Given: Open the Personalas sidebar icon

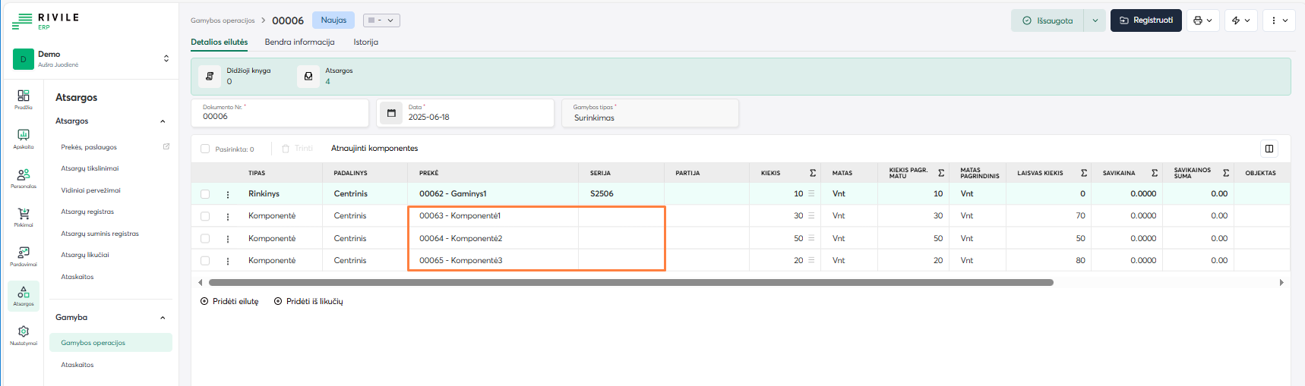Looking at the screenshot, I should [24, 177].
